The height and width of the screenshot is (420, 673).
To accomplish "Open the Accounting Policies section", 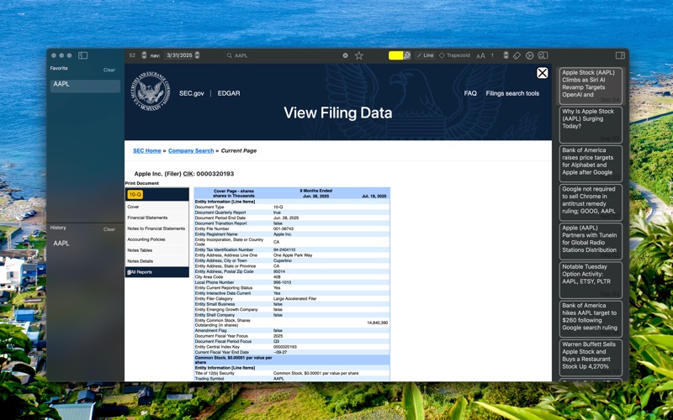I will (x=156, y=239).
